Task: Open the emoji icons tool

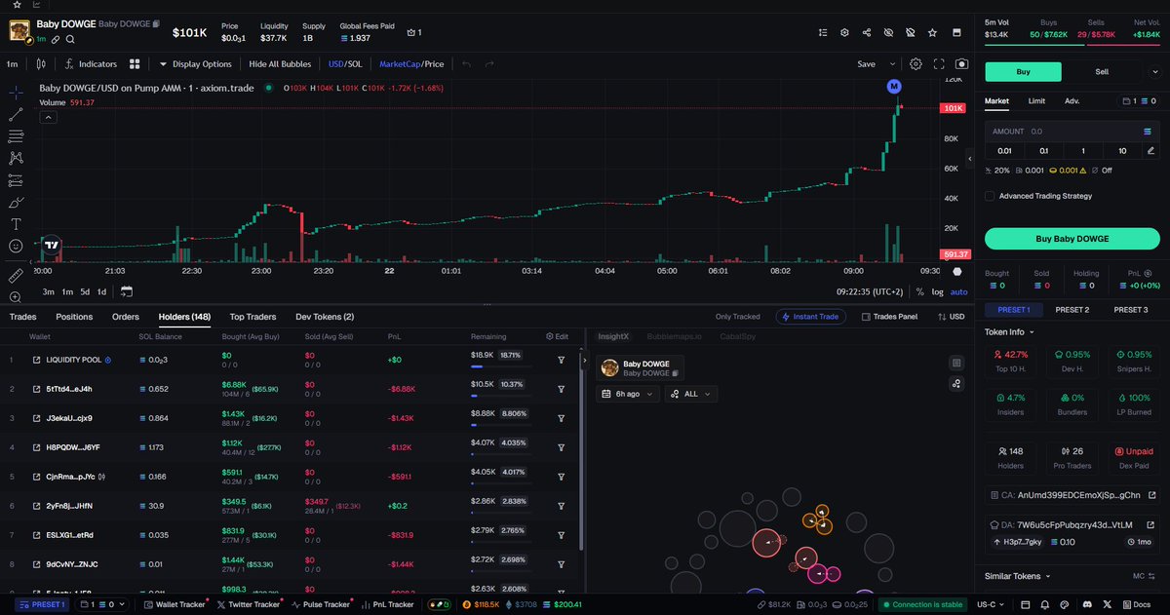Action: (16, 247)
